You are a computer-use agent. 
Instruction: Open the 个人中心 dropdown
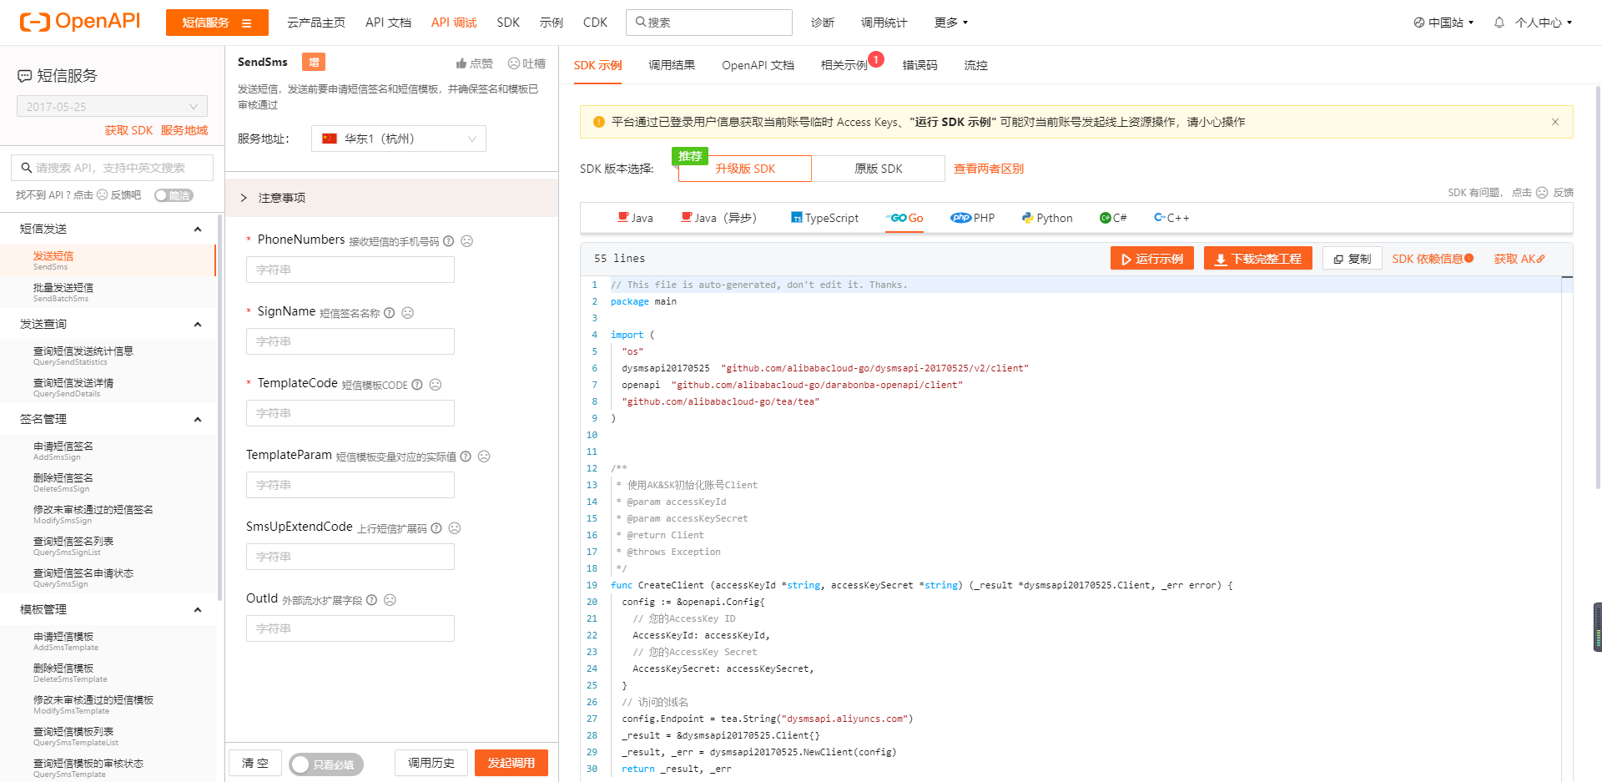[1544, 23]
